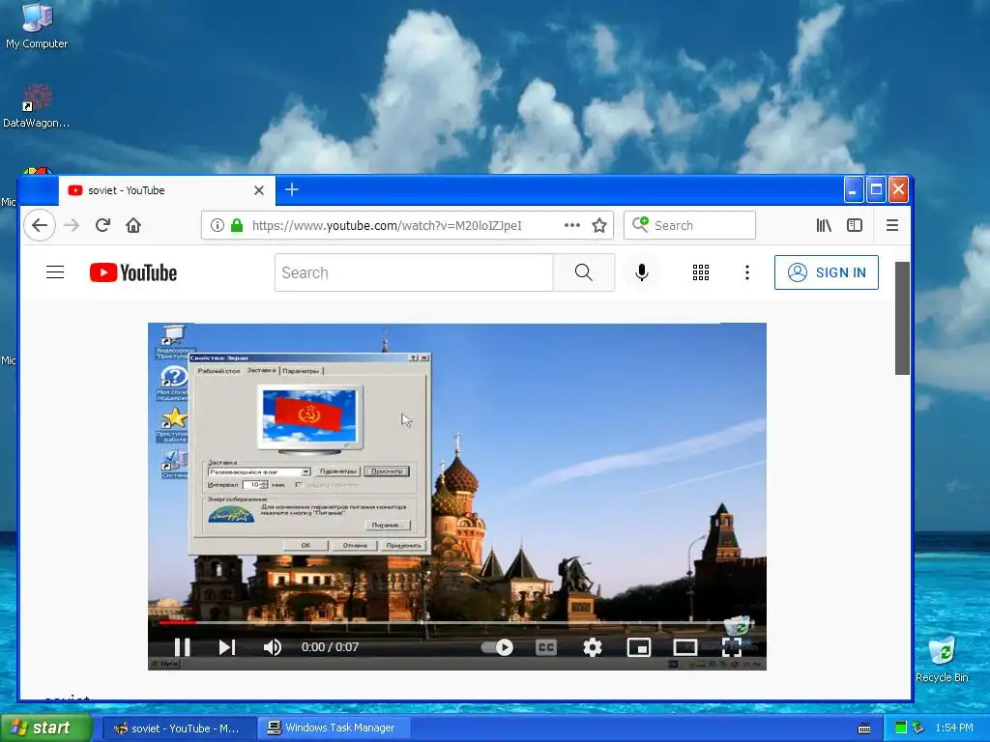This screenshot has height=742, width=990.
Task: Open YouTube settings three-dot menu
Action: point(747,272)
